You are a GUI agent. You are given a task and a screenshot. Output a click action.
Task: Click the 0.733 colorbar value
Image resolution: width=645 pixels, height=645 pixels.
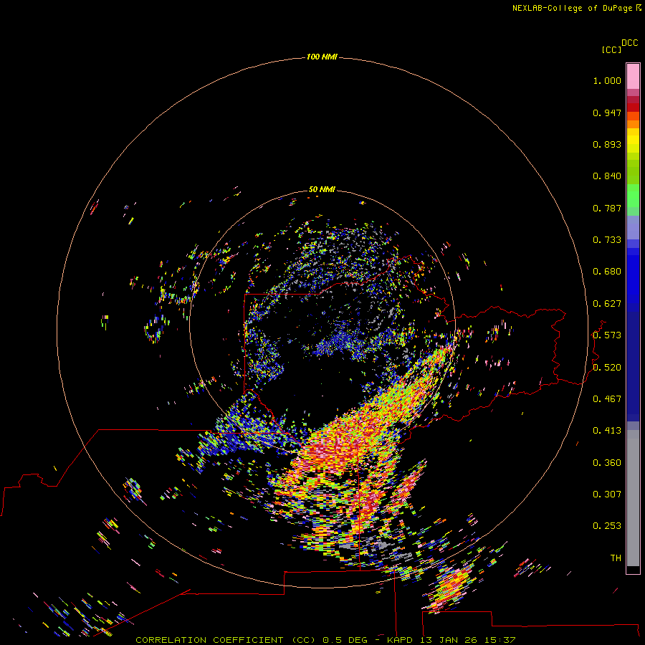tap(607, 240)
